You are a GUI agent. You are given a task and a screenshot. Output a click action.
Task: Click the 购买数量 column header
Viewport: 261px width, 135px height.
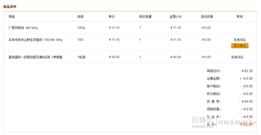(145, 17)
